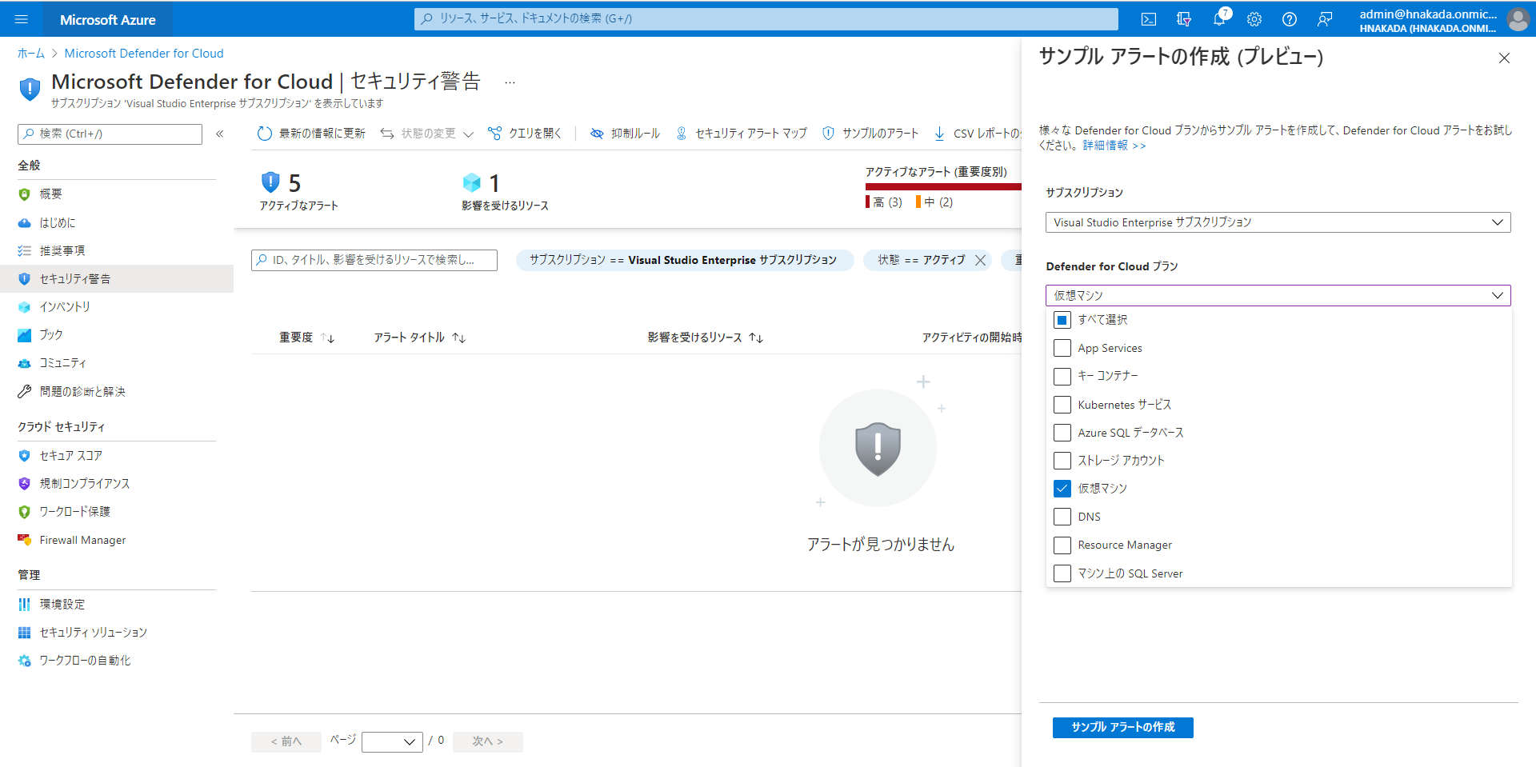Click the インベントリ cube icon in the sidebar
This screenshot has width=1536, height=767.
[25, 307]
